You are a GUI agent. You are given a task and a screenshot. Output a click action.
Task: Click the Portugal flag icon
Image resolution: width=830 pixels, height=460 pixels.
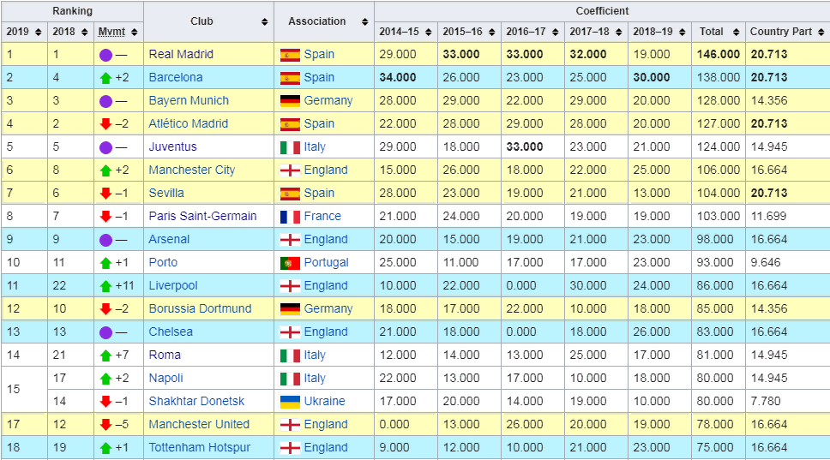290,263
